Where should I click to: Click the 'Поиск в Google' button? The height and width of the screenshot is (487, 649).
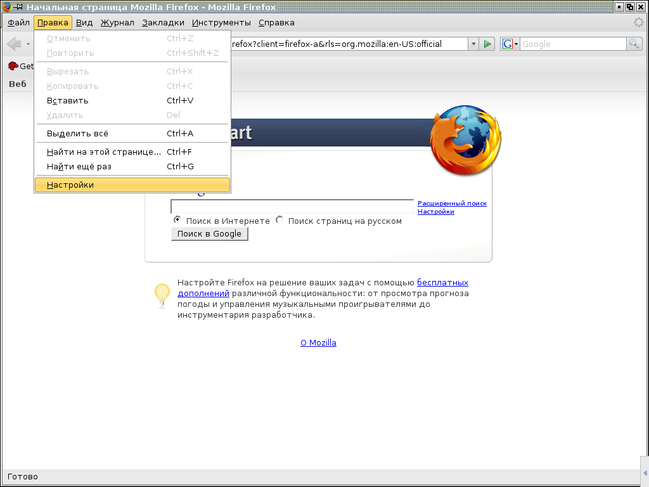point(209,234)
